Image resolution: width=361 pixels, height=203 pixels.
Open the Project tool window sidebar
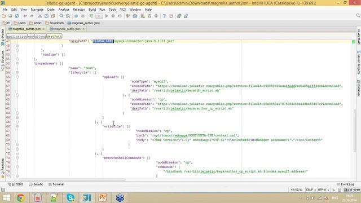(2, 37)
